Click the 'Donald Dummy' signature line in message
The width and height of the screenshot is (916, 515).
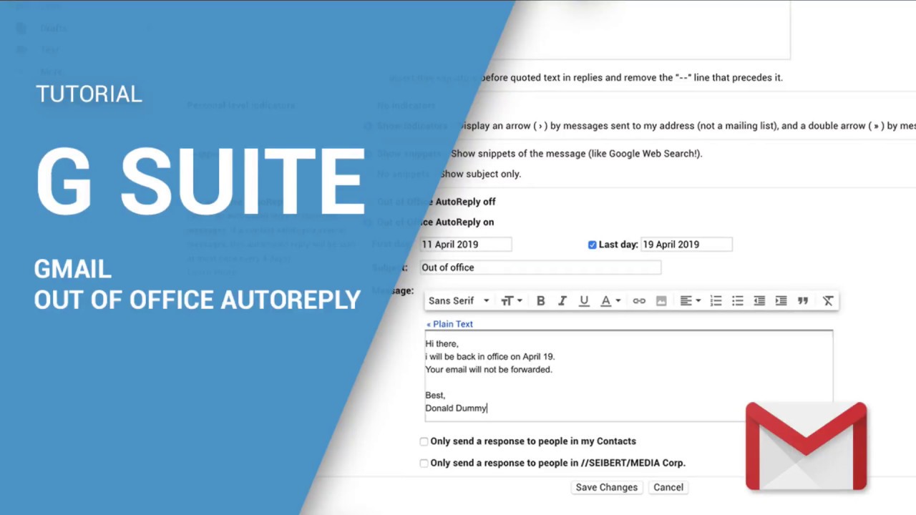pyautogui.click(x=456, y=408)
